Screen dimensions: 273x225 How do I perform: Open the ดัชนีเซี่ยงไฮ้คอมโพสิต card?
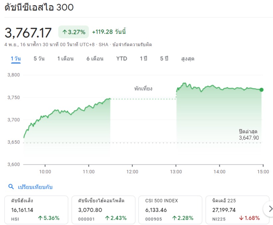click(x=103, y=210)
